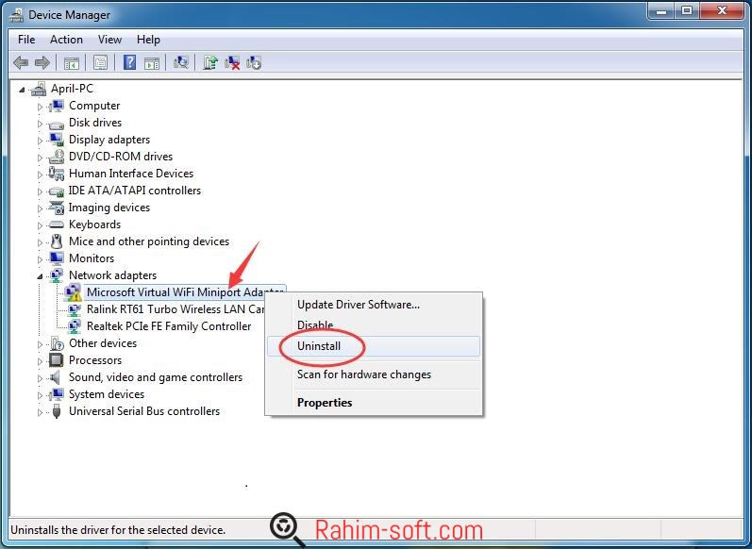The width and height of the screenshot is (752, 549).
Task: Open the File menu
Action: pos(26,40)
